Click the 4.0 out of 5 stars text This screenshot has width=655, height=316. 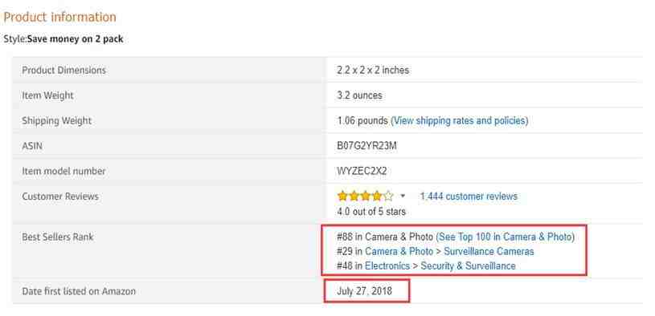tap(371, 212)
